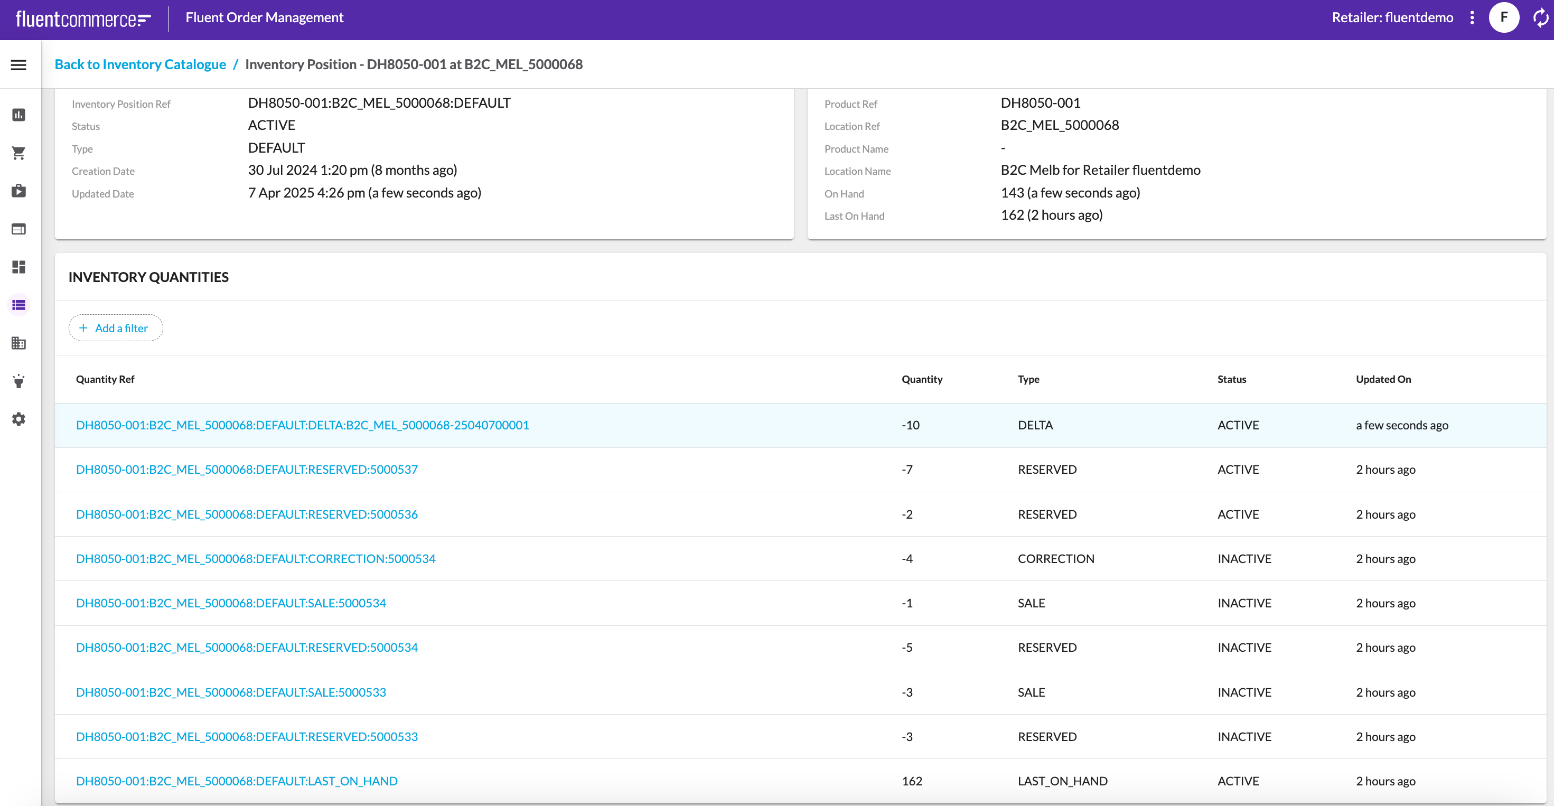Open the bar chart insights sidebar icon
The width and height of the screenshot is (1554, 806).
pos(18,115)
